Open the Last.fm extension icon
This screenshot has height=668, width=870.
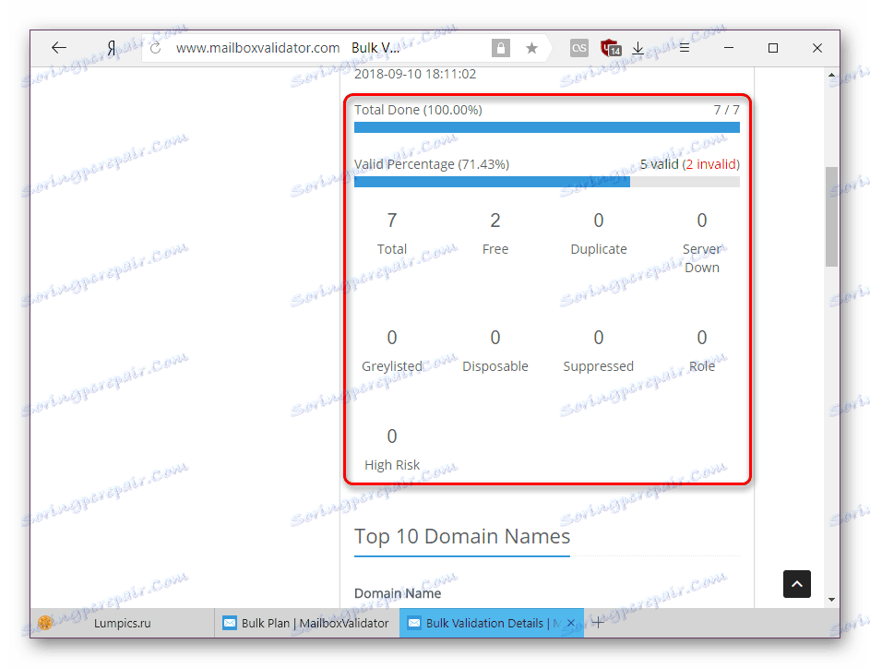click(578, 47)
